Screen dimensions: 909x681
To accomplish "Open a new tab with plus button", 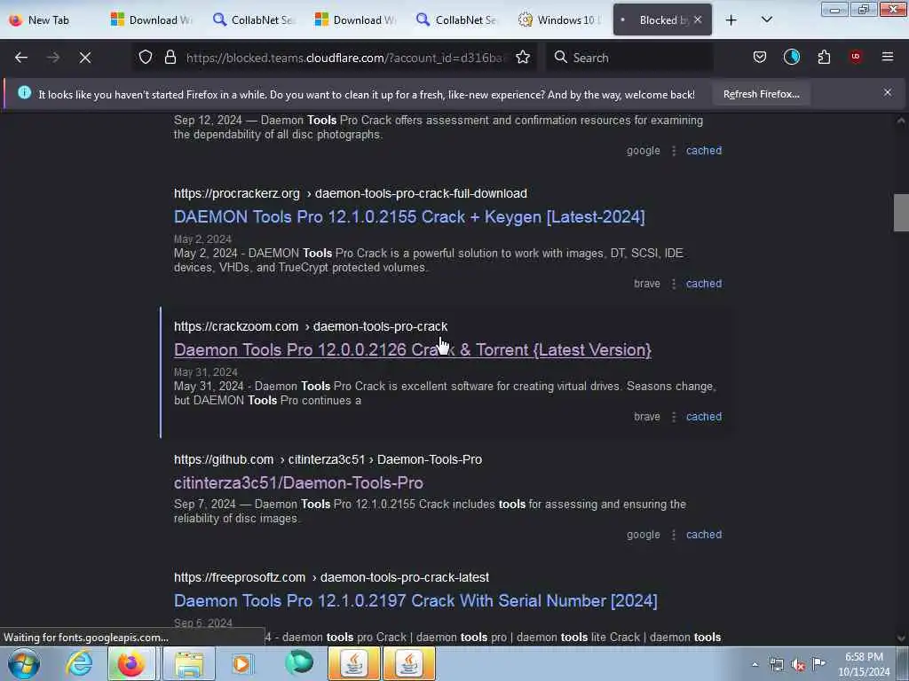I will [731, 20].
